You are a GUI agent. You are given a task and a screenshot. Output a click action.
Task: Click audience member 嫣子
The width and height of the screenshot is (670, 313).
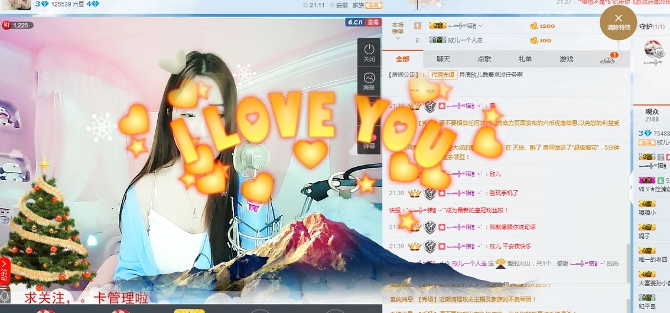tap(645, 236)
